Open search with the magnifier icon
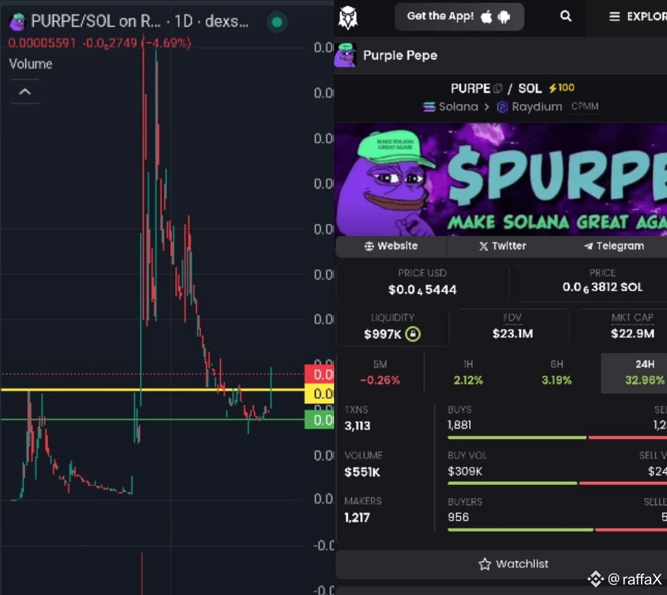Screen dimensions: 667x595 tap(566, 16)
